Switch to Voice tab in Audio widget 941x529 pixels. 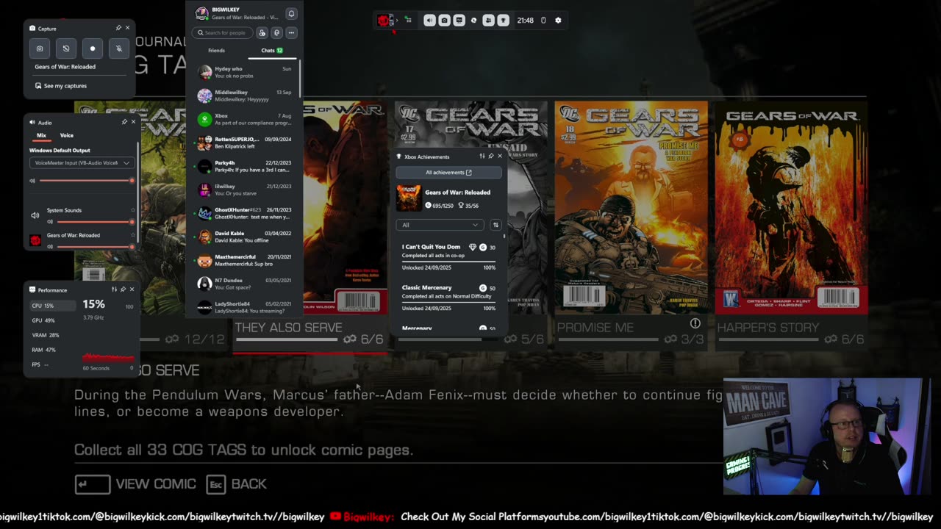pos(67,135)
